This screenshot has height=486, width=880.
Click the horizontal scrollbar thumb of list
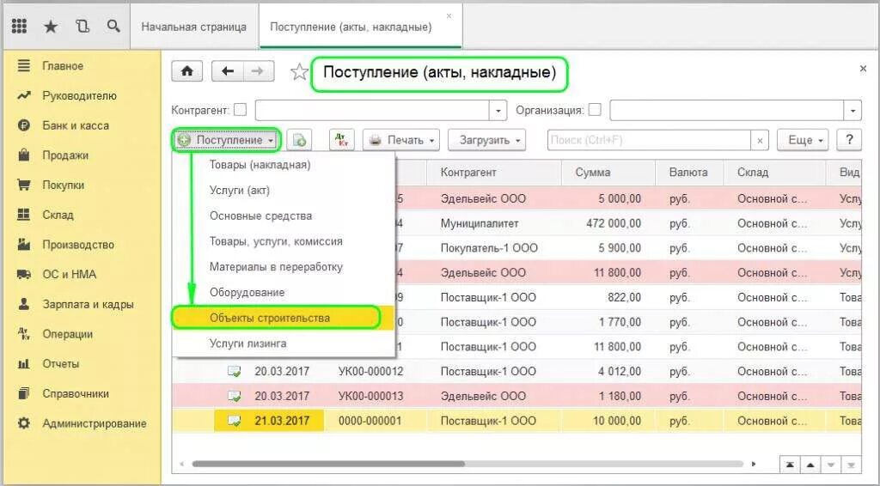point(328,465)
